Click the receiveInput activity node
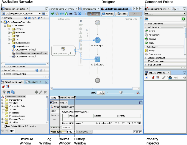The width and height of the screenshot is (187, 145). tap(98, 40)
